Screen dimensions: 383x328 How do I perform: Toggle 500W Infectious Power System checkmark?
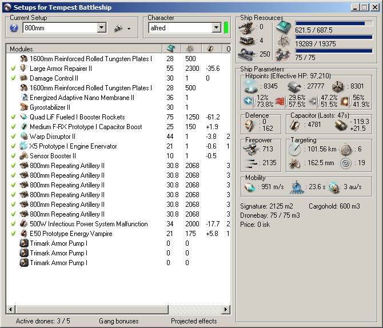(x=14, y=223)
